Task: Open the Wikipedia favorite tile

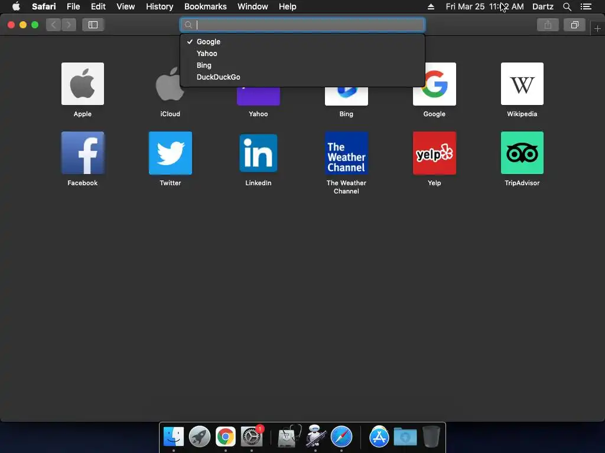Action: coord(522,84)
